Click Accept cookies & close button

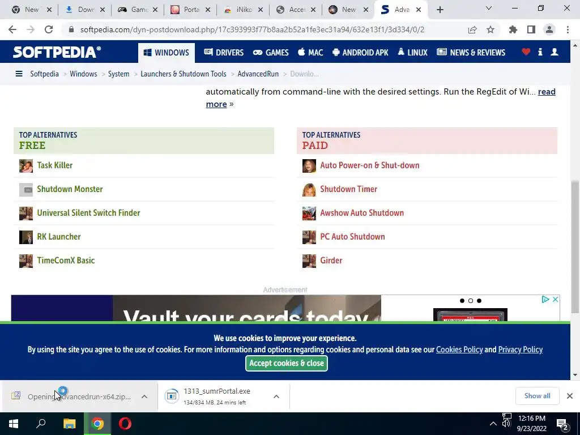pos(287,363)
